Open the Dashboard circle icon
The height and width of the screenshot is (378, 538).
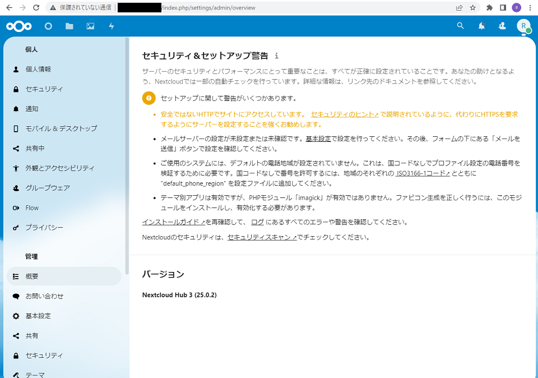tap(48, 26)
